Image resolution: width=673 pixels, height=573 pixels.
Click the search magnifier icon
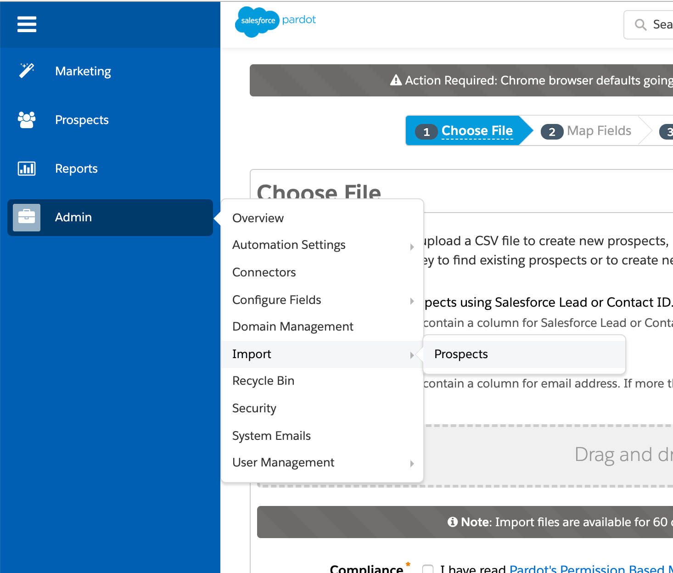(640, 24)
